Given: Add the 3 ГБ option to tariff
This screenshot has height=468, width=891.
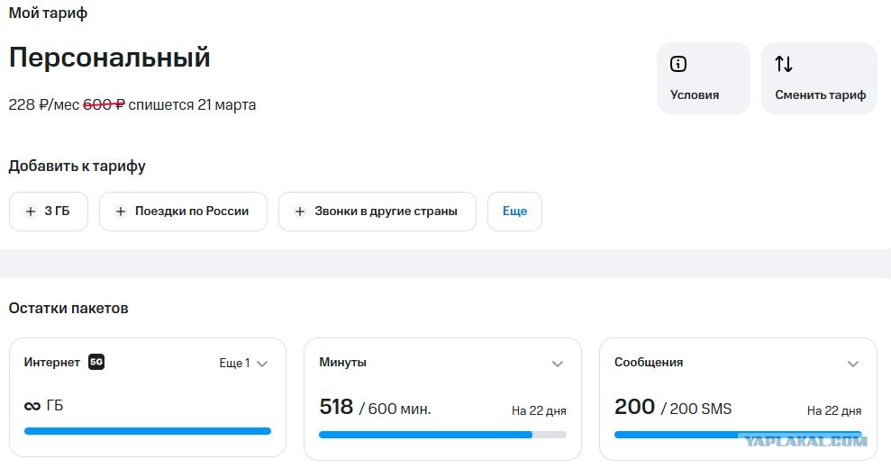Looking at the screenshot, I should (x=49, y=211).
